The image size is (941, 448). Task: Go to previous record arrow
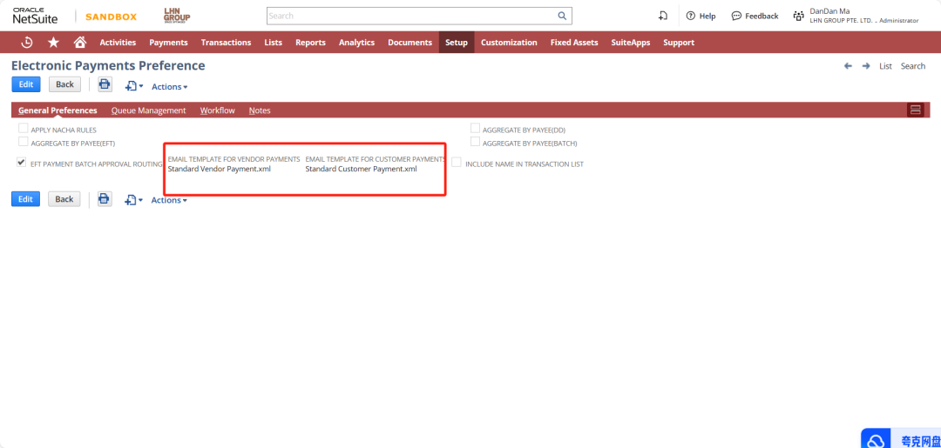[848, 66]
